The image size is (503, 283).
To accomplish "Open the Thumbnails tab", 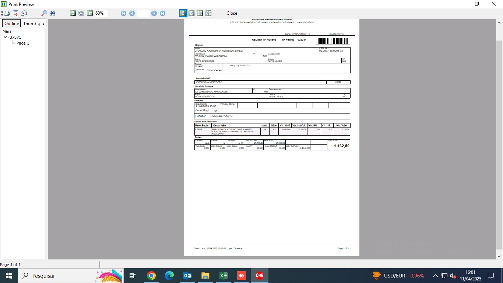I will (30, 24).
